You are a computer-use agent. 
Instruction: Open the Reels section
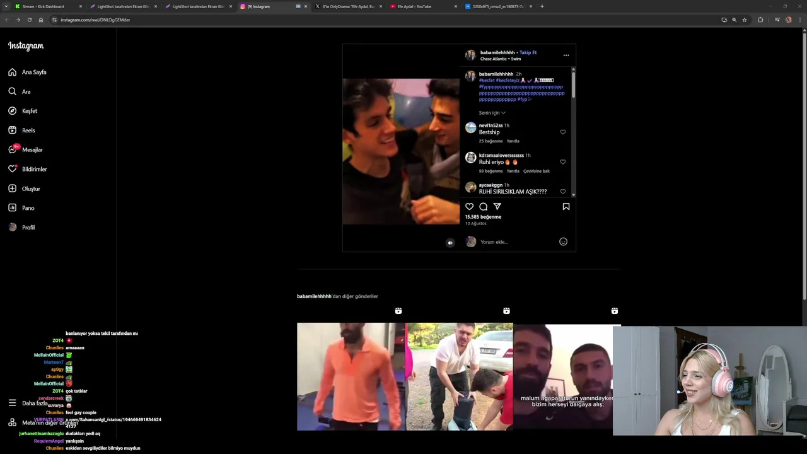21,131
